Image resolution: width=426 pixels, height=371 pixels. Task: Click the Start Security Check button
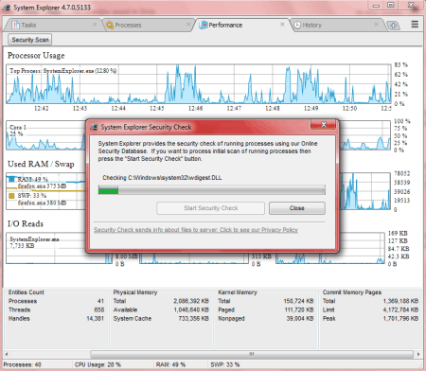coord(211,208)
